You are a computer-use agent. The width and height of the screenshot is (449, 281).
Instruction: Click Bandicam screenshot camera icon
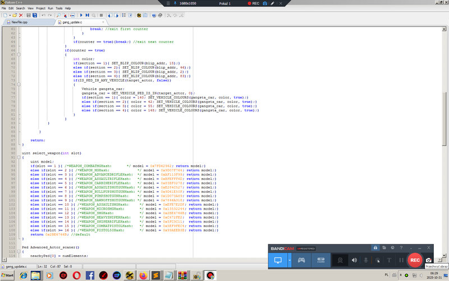429,260
